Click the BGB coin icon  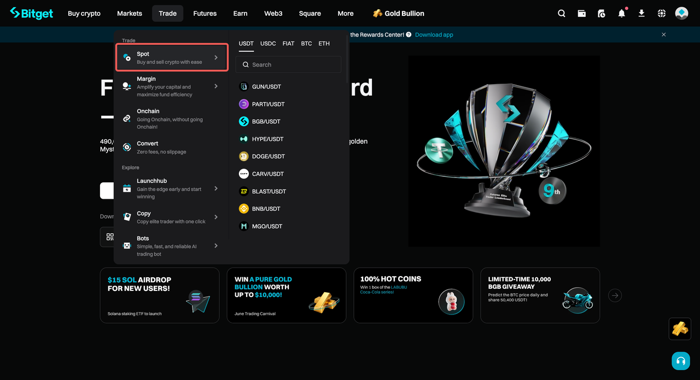[x=244, y=121]
